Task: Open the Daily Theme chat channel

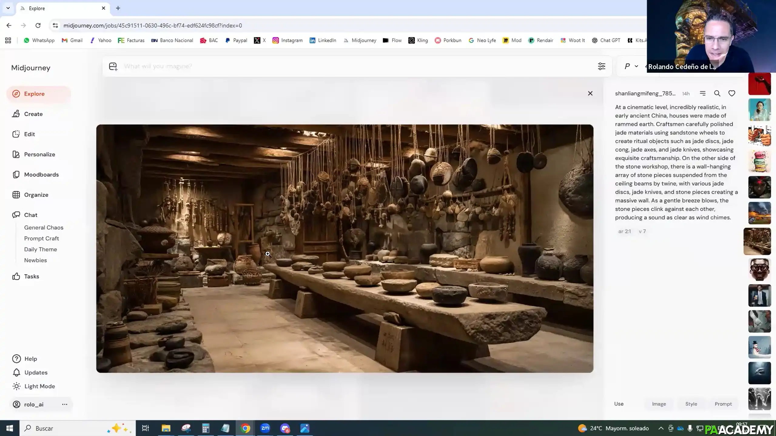Action: (x=41, y=249)
